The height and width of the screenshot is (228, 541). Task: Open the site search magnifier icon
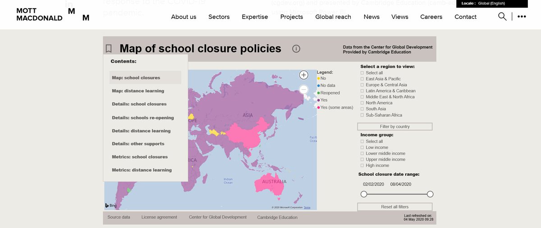[502, 17]
